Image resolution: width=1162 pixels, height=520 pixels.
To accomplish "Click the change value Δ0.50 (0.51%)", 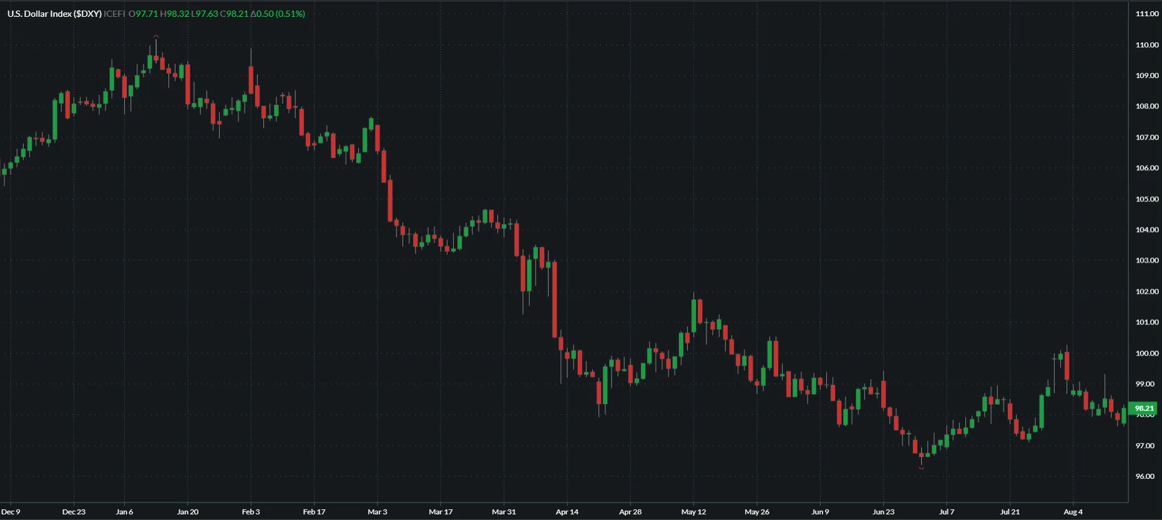I will pos(278,14).
